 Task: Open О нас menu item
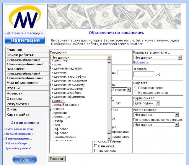27,109
